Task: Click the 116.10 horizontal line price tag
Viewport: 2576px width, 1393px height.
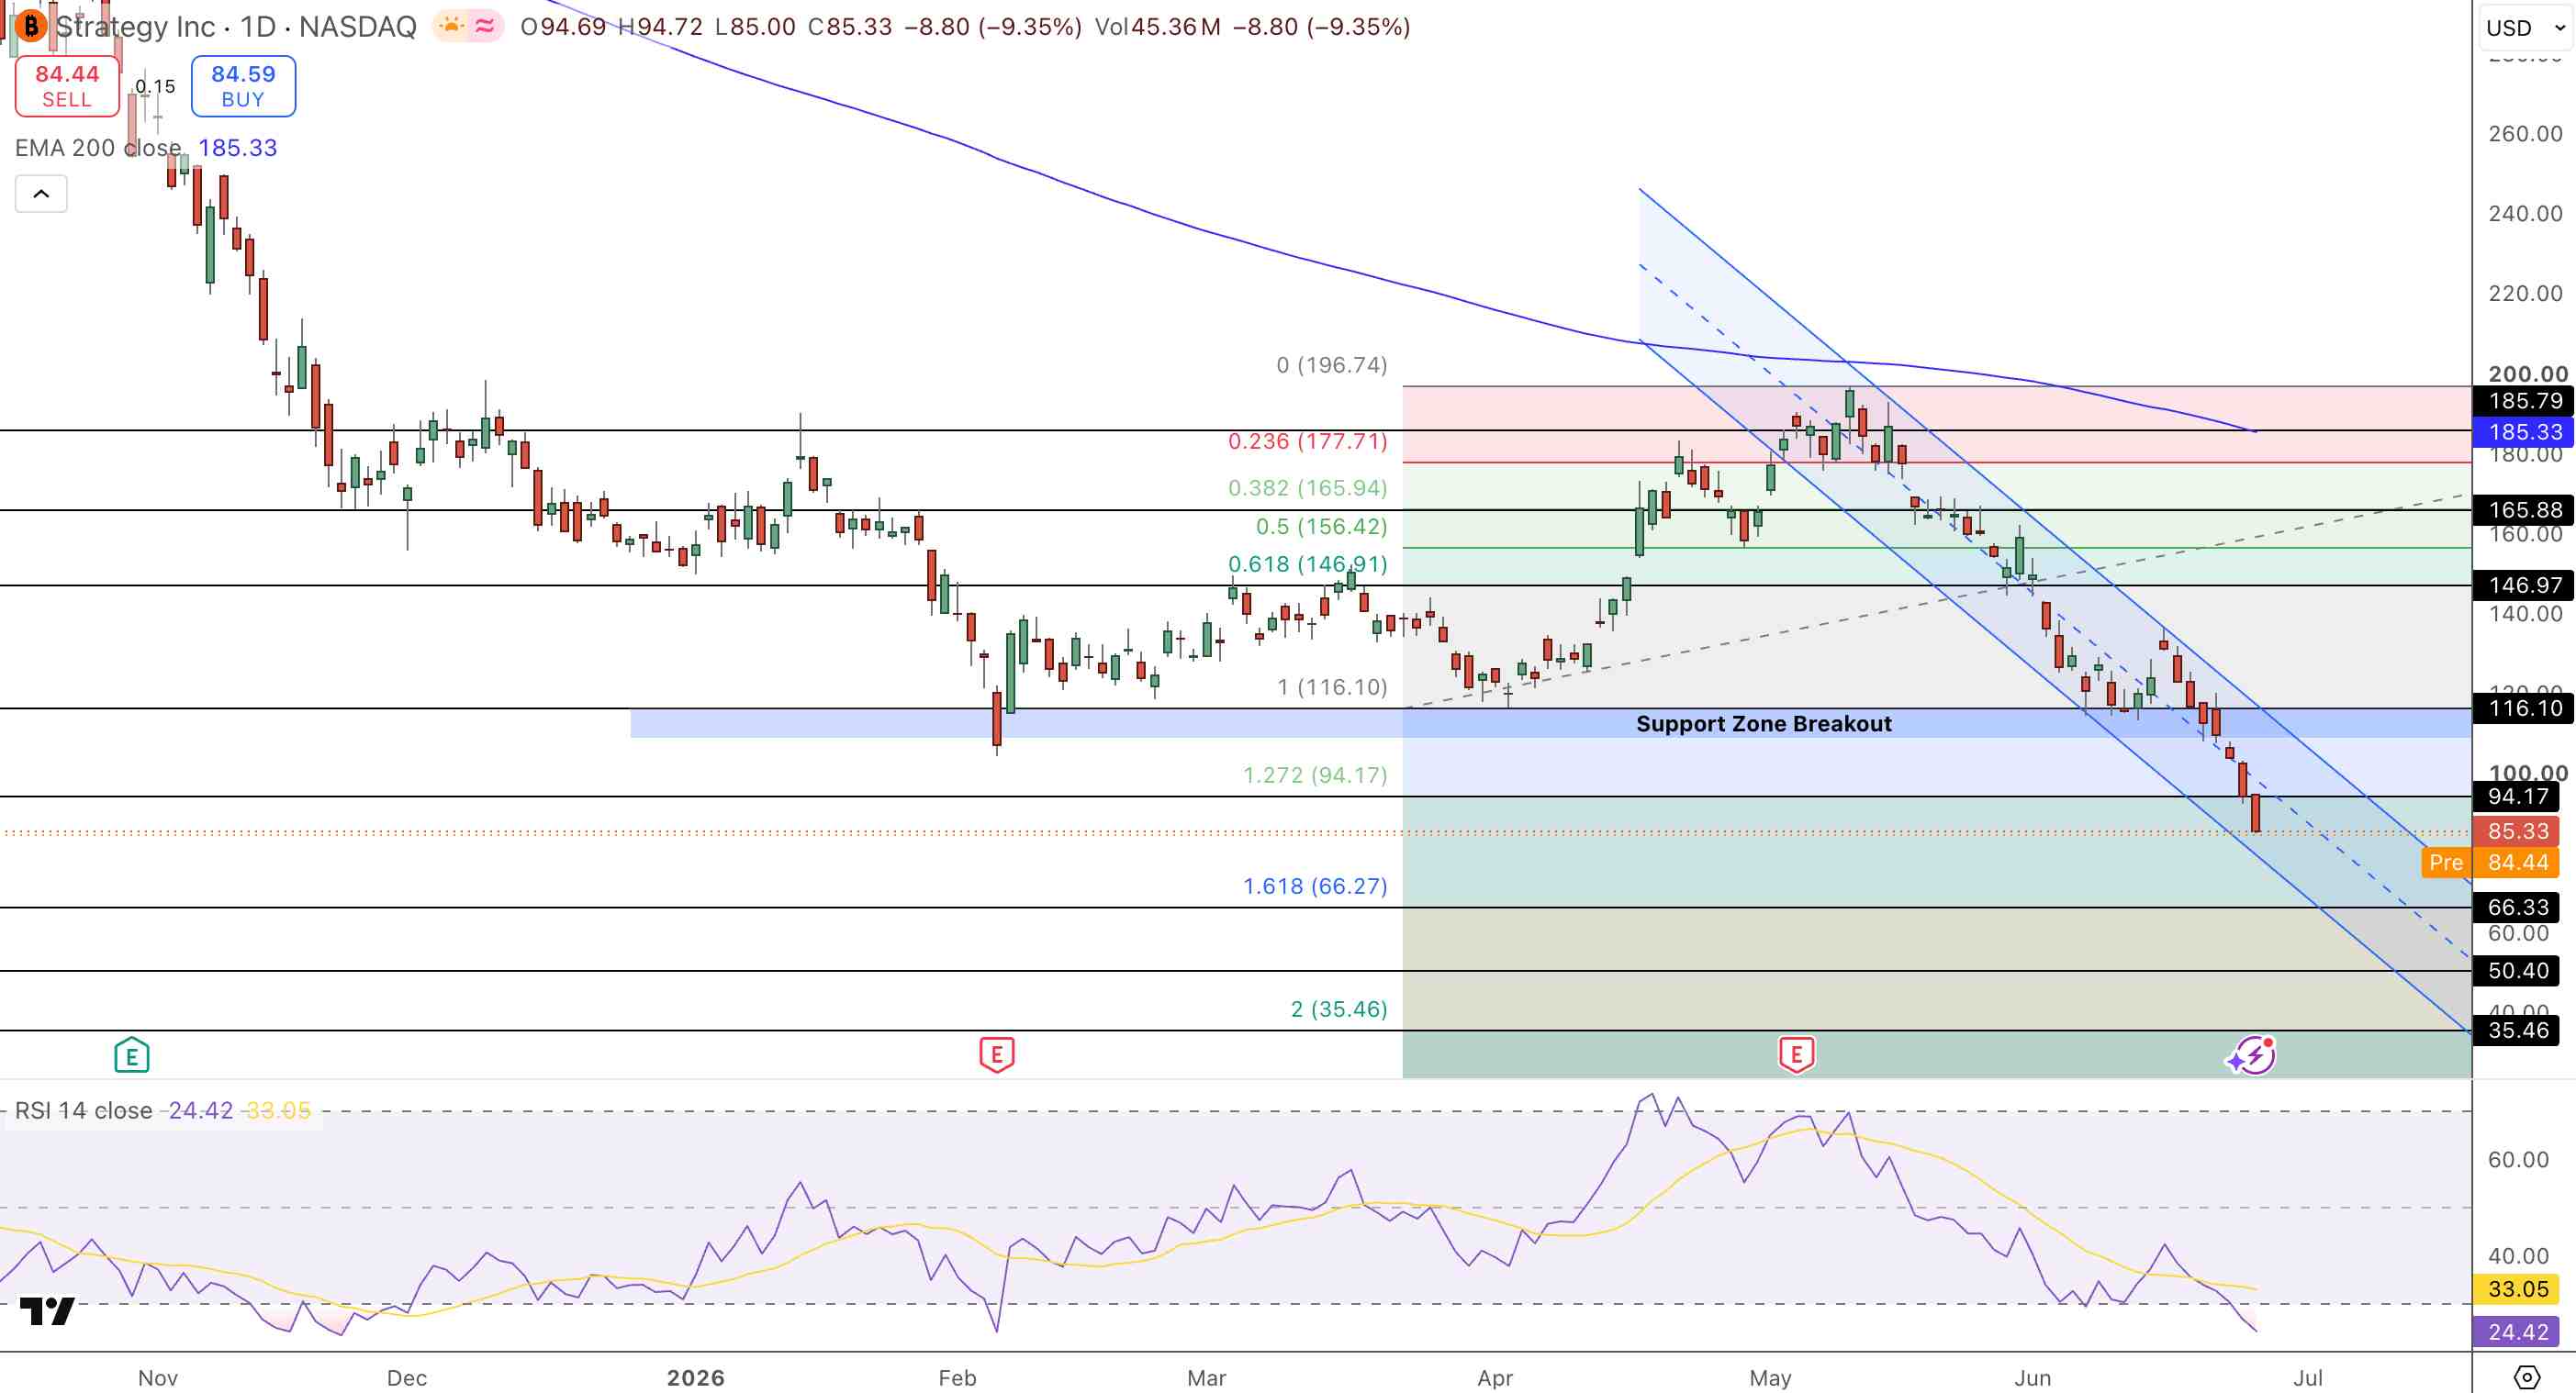Action: coord(2524,708)
